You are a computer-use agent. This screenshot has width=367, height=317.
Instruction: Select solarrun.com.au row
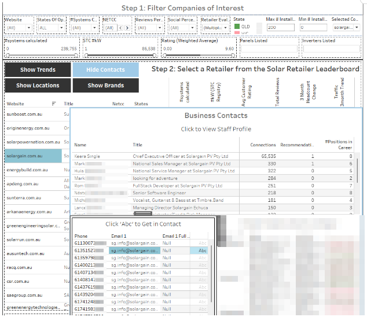click(x=23, y=239)
